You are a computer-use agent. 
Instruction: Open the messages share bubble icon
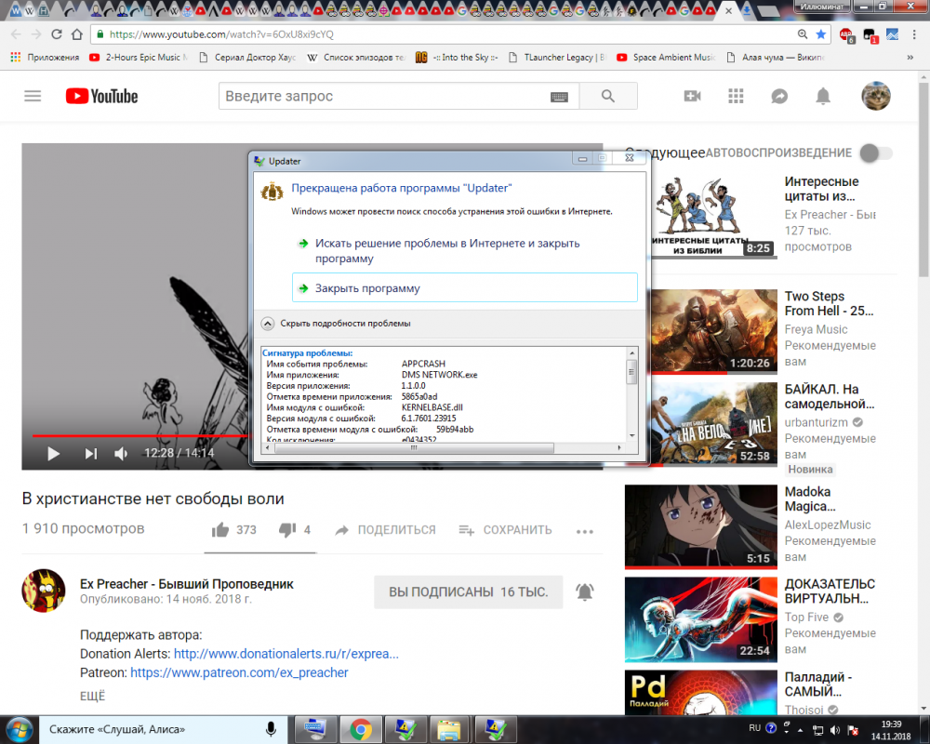point(779,96)
